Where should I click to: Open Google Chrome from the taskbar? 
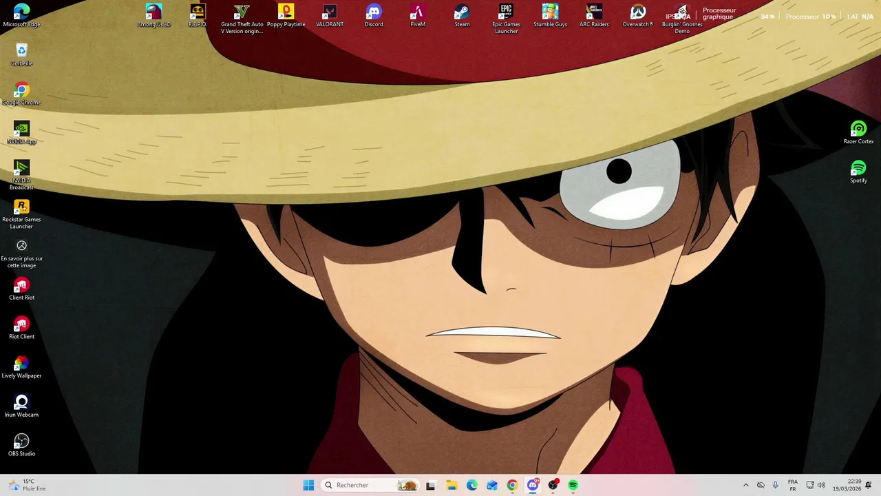pyautogui.click(x=512, y=485)
